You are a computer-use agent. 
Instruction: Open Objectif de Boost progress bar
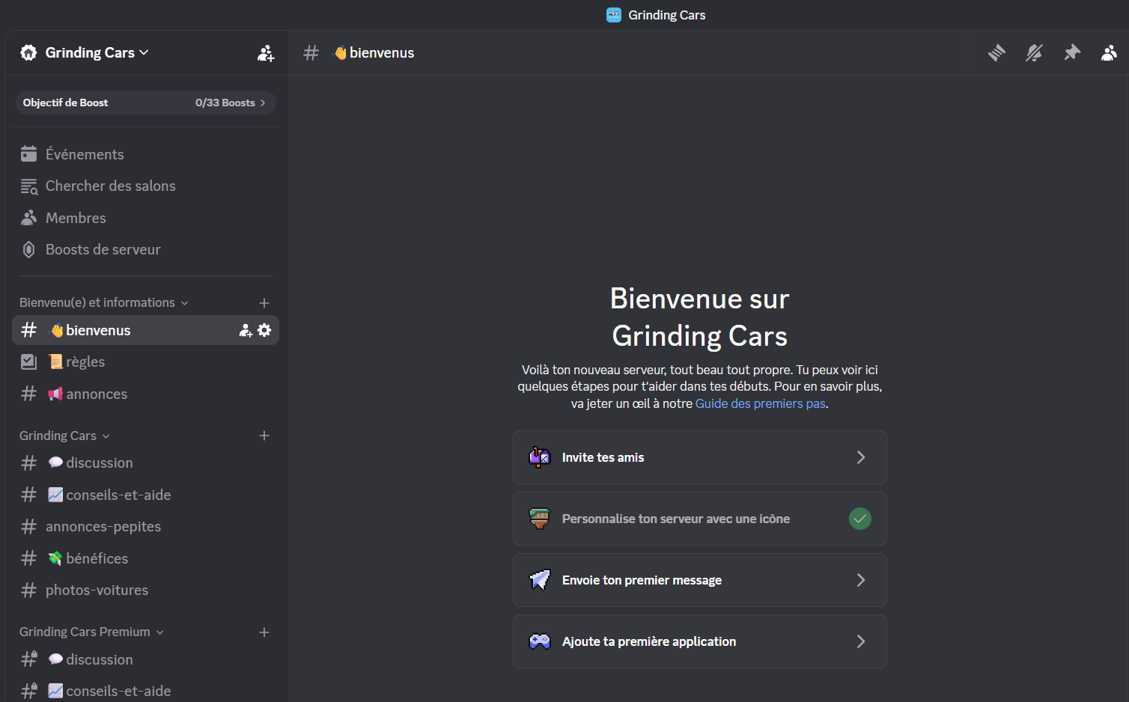point(146,103)
